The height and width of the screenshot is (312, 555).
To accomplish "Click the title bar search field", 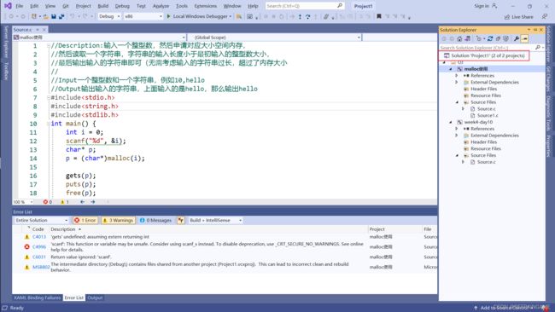I will [x=305, y=6].
